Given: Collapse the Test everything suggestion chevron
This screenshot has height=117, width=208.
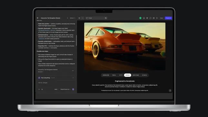Looking at the screenshot, I should (x=73, y=78).
